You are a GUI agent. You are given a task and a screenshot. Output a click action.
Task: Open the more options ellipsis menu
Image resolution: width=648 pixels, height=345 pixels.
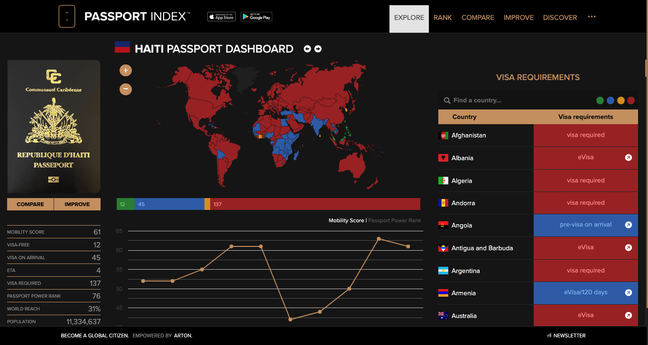click(x=592, y=17)
